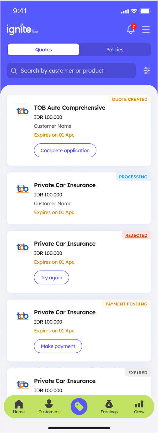Go to Home in bottom navigation
Screen dimensions: 158x433
pos(19,407)
